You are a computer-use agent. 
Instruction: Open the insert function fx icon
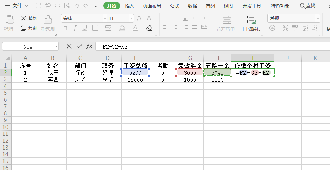click(89, 46)
